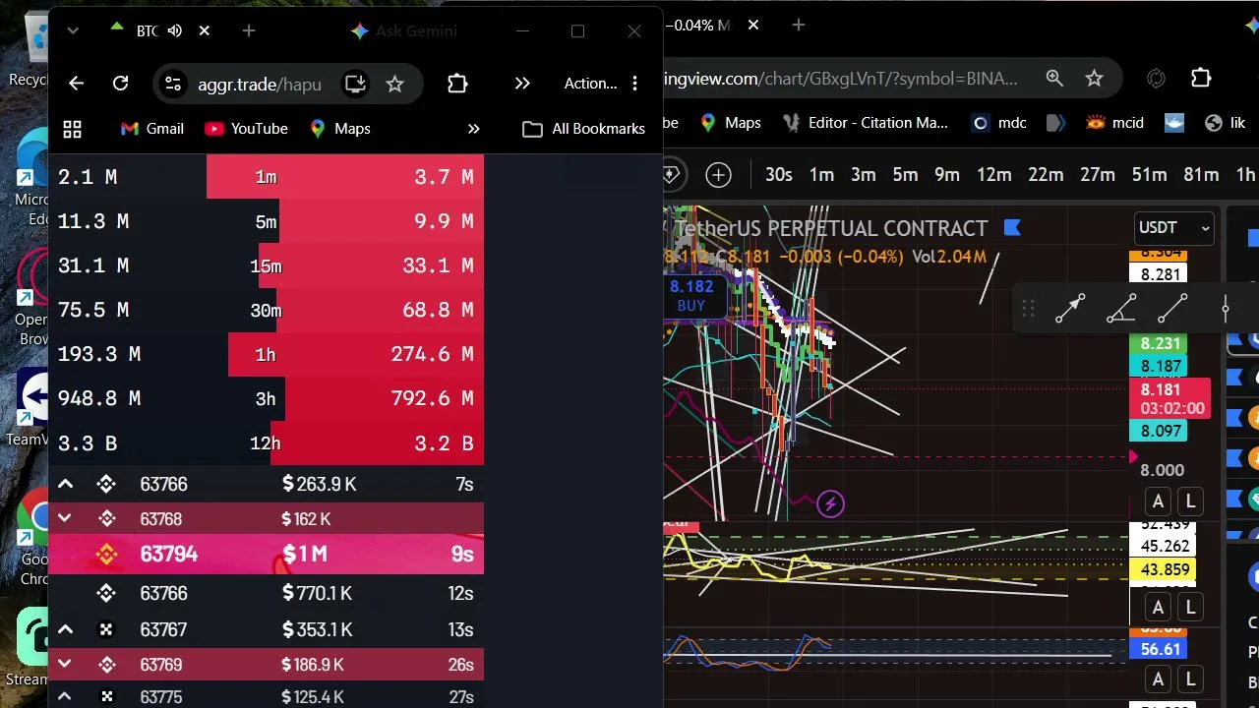This screenshot has height=708, width=1259.
Task: Open Maps bookmark in aggr.trade window
Action: 339,129
